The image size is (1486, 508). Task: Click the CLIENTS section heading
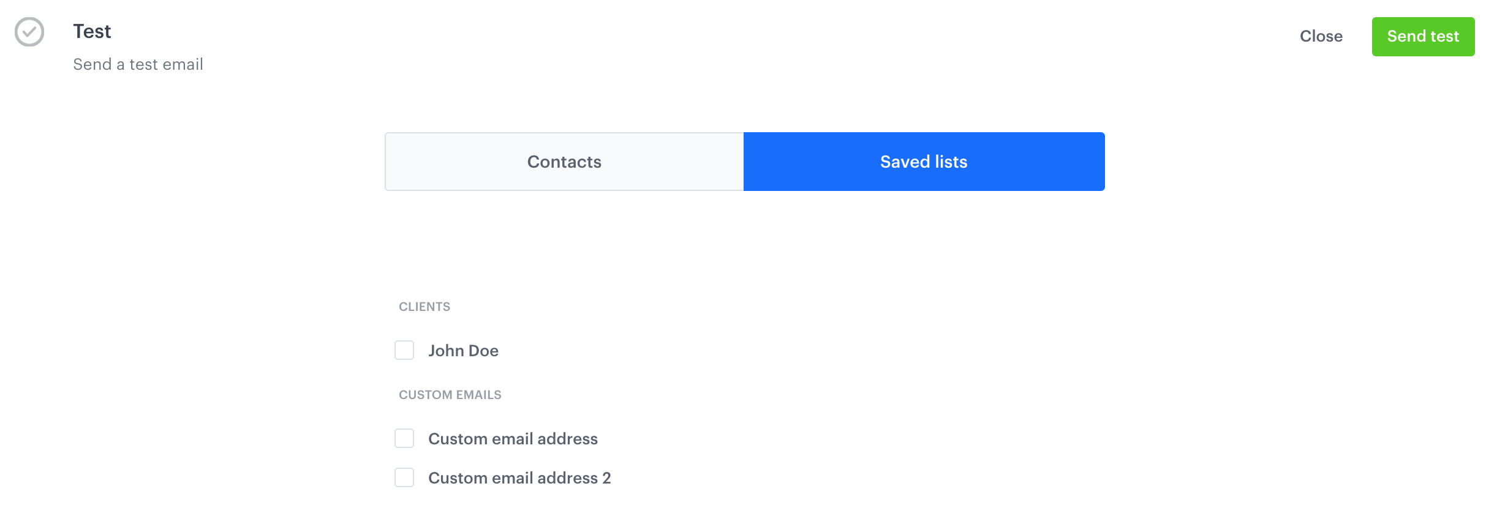pyautogui.click(x=424, y=307)
